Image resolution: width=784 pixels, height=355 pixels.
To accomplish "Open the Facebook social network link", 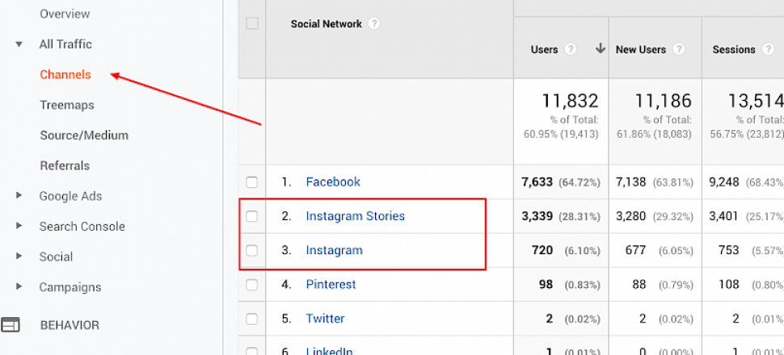I will (333, 182).
